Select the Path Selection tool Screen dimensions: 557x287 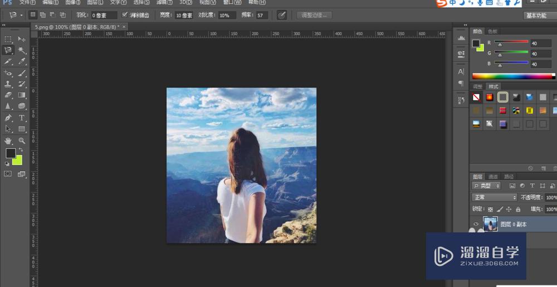[x=8, y=129]
